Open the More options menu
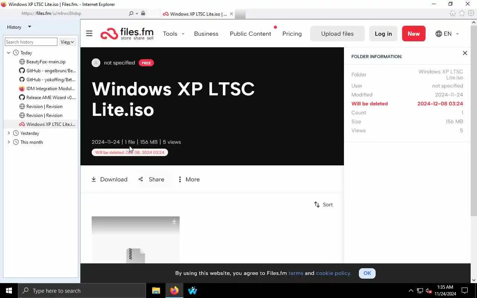The image size is (477, 298). (189, 179)
